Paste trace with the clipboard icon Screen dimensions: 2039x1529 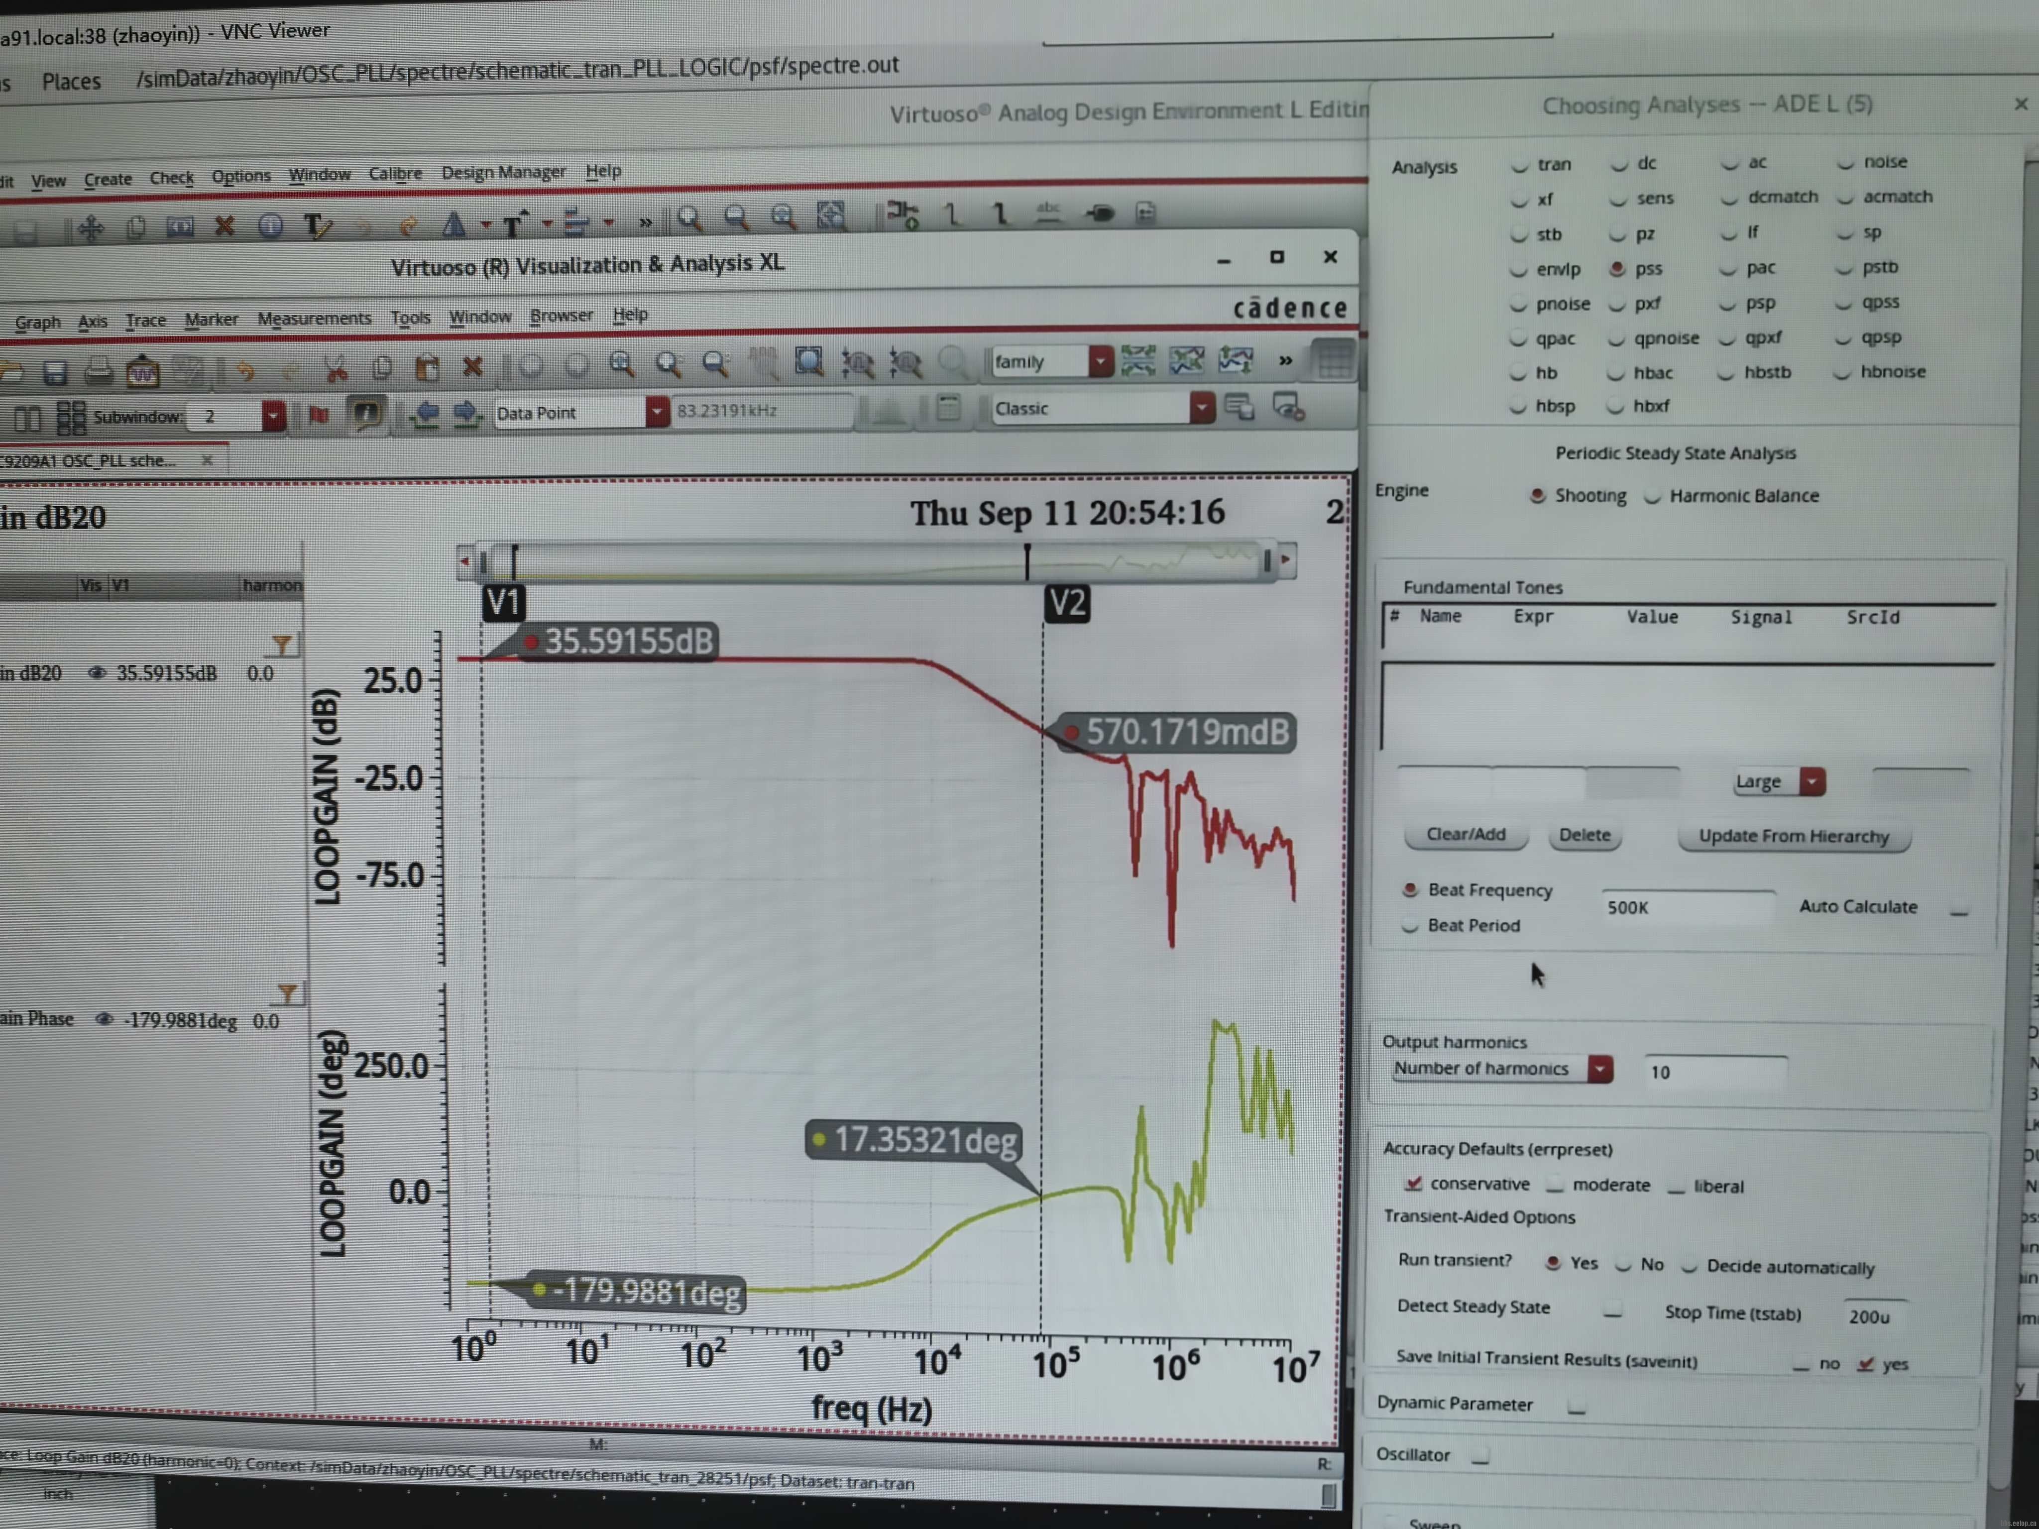(x=427, y=368)
